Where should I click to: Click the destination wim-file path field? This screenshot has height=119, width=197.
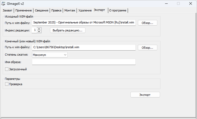84,47
